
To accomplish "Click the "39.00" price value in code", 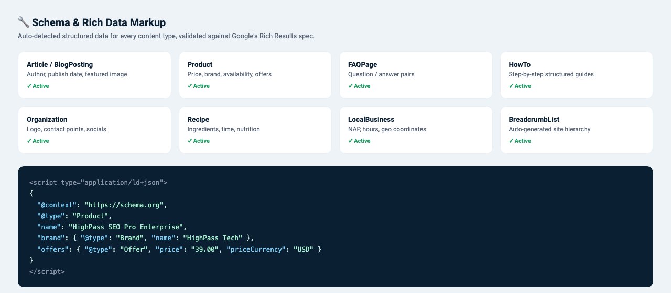I will coord(205,250).
